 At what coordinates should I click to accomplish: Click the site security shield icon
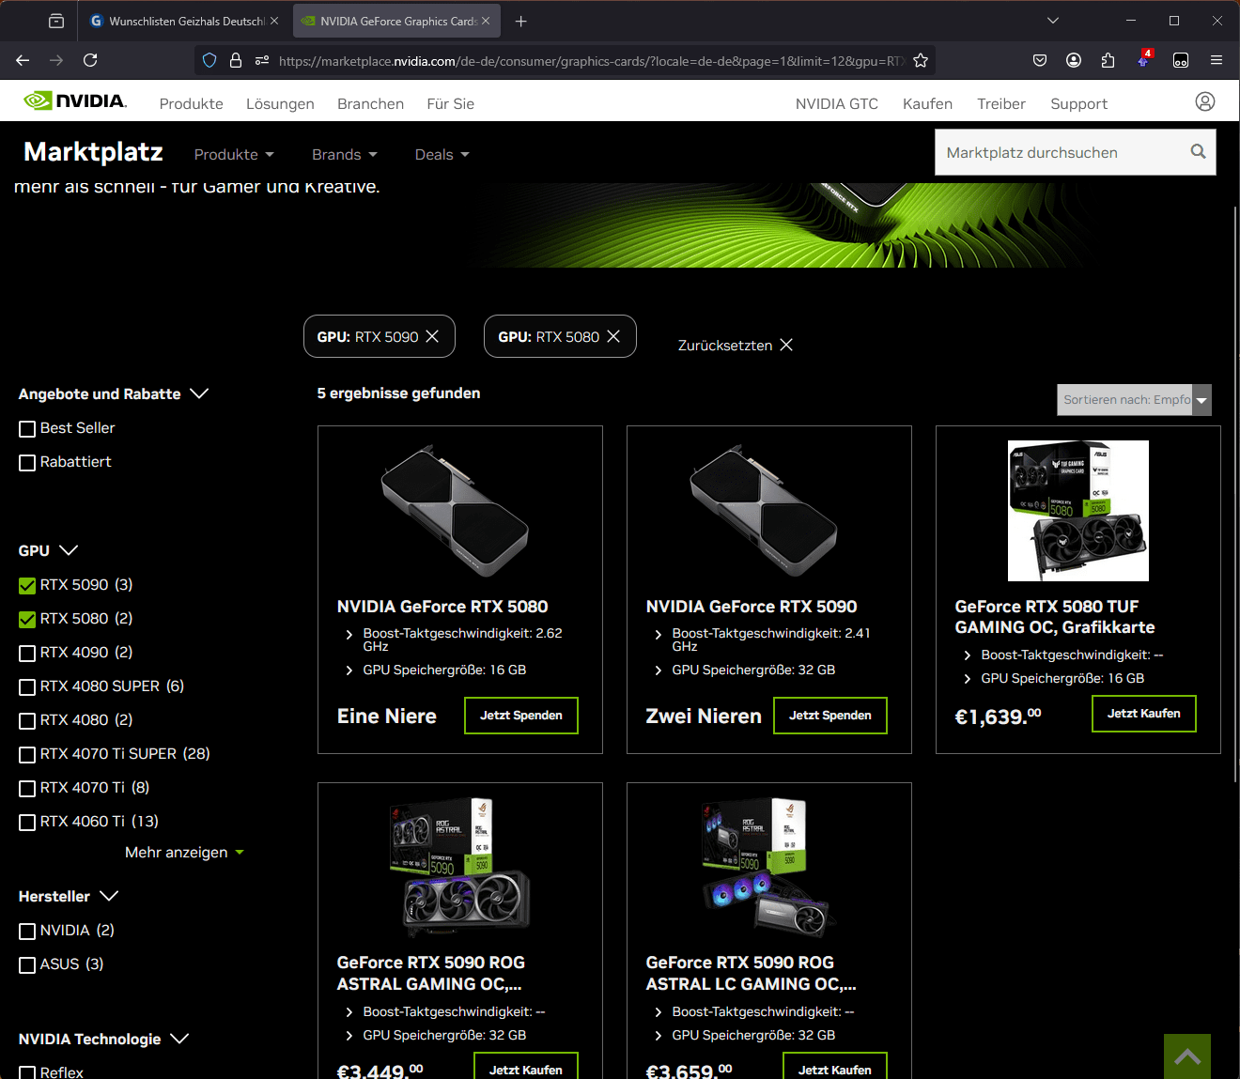point(209,60)
